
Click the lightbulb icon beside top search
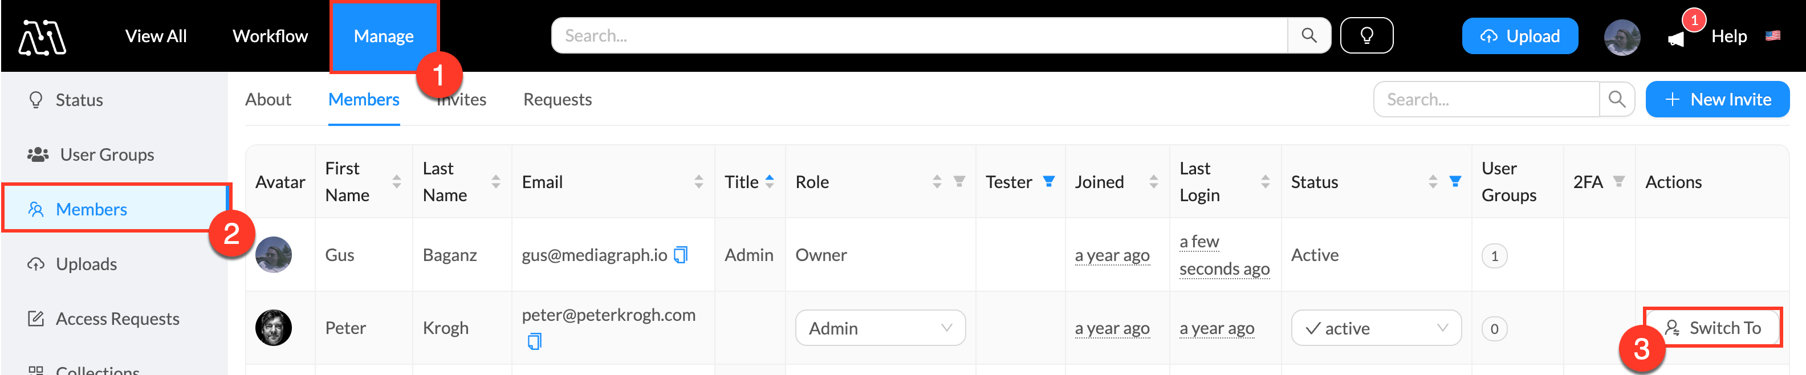pyautogui.click(x=1366, y=36)
